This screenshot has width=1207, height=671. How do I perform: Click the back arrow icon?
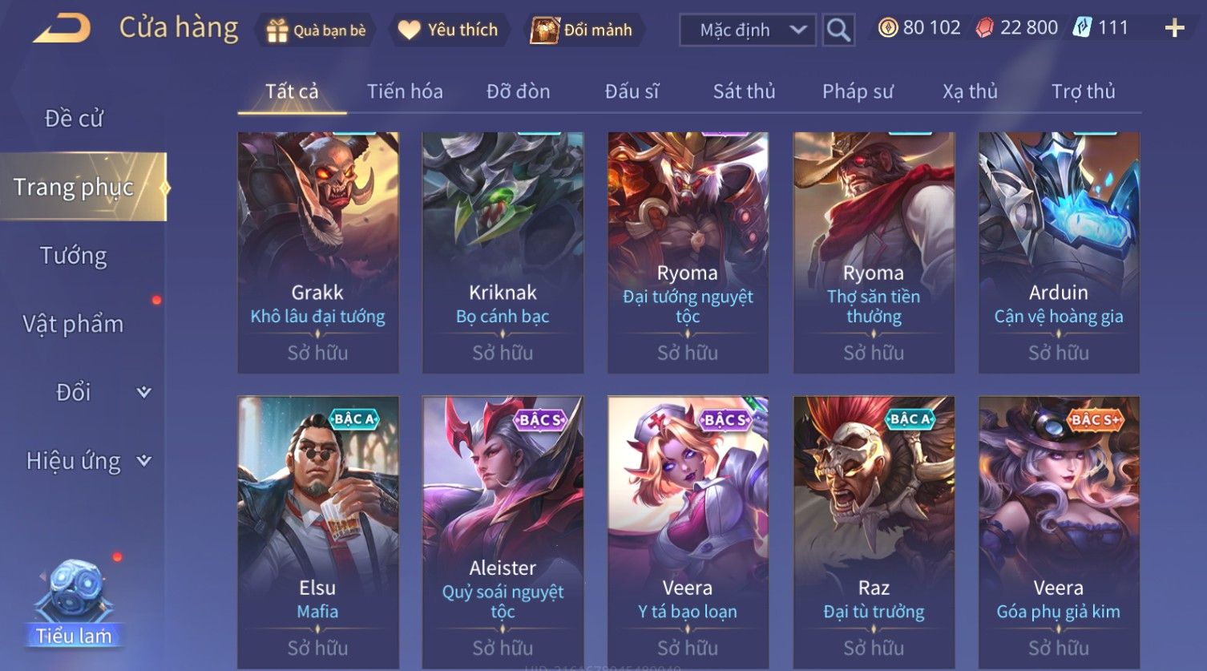pos(62,29)
